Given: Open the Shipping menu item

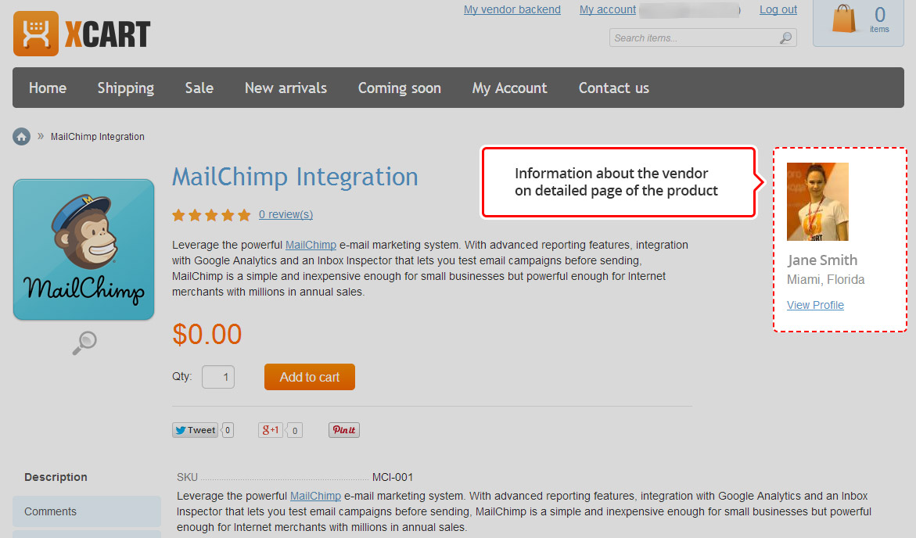Looking at the screenshot, I should pyautogui.click(x=126, y=88).
